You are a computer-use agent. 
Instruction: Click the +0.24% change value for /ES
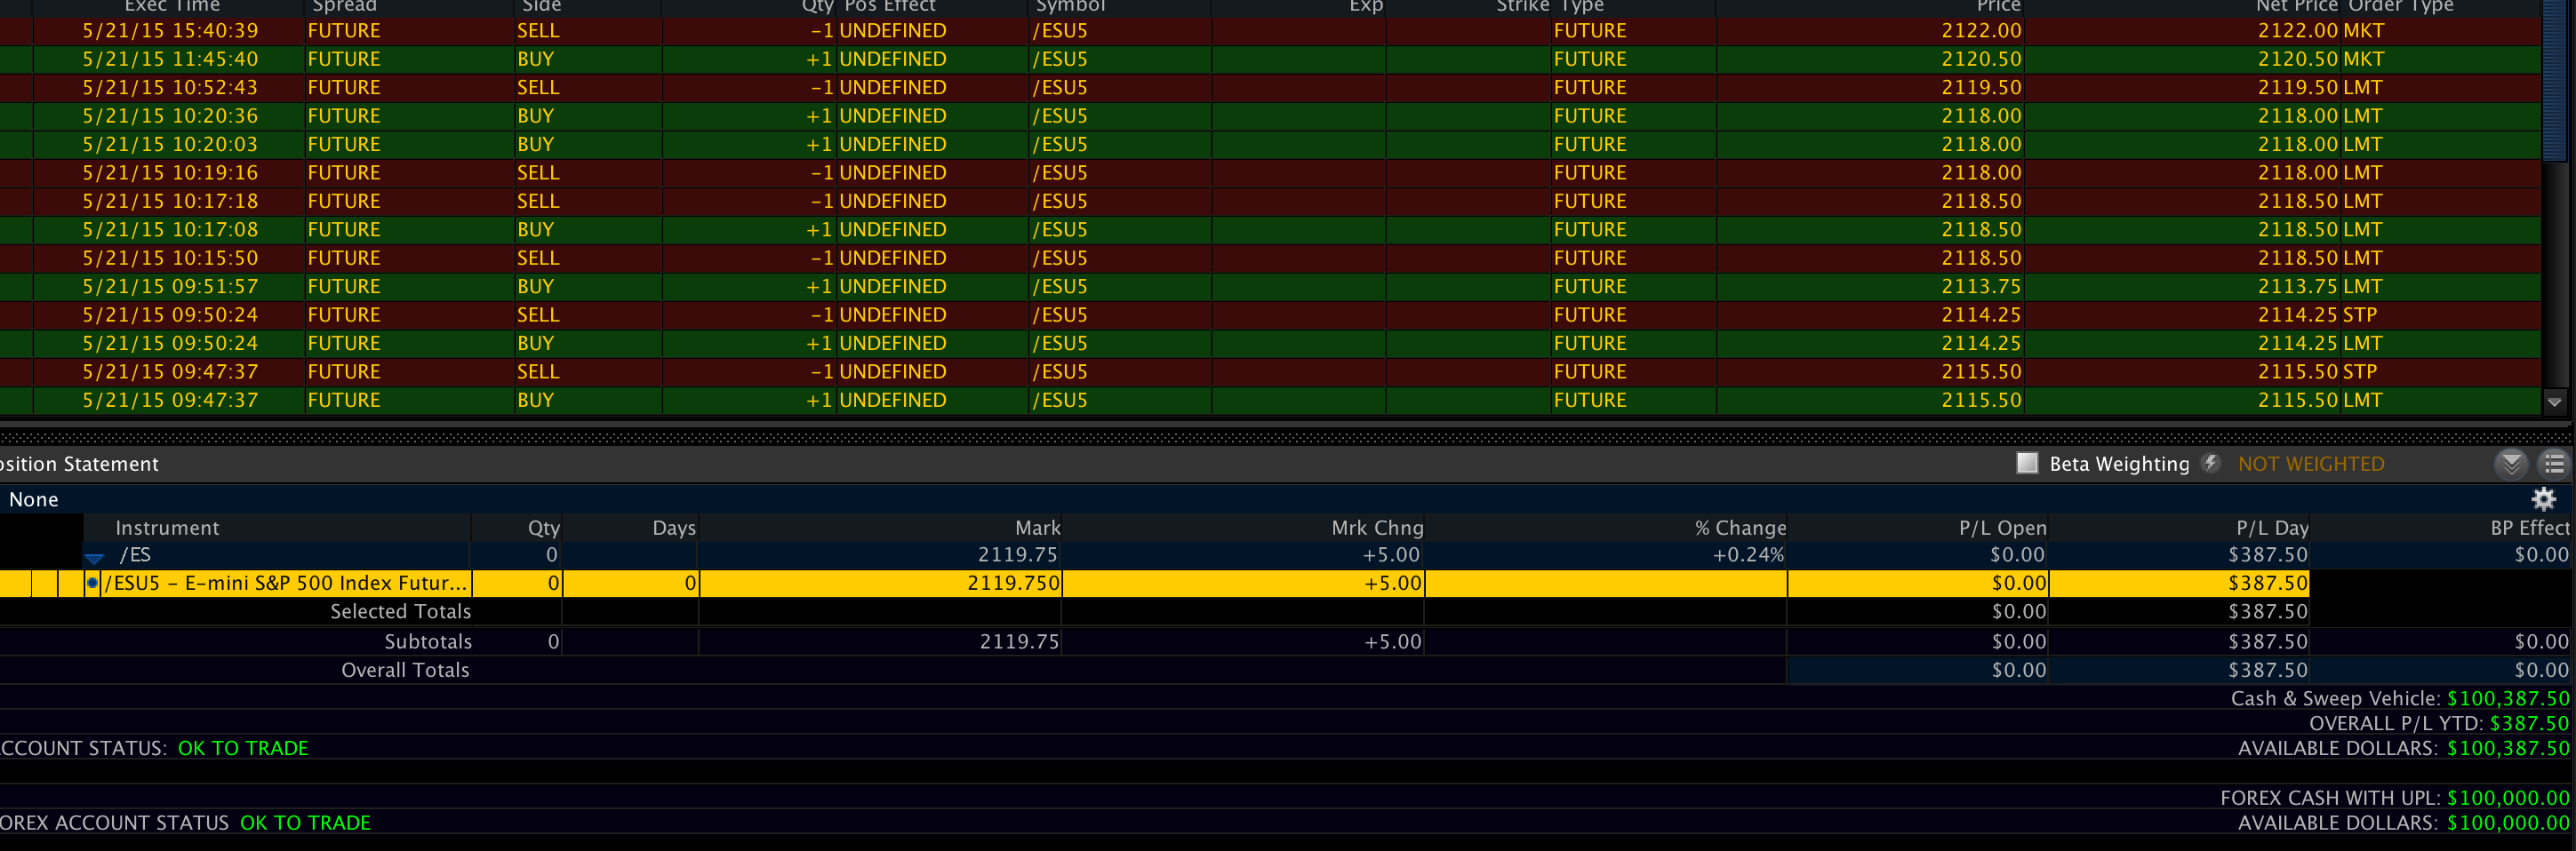(x=1748, y=555)
